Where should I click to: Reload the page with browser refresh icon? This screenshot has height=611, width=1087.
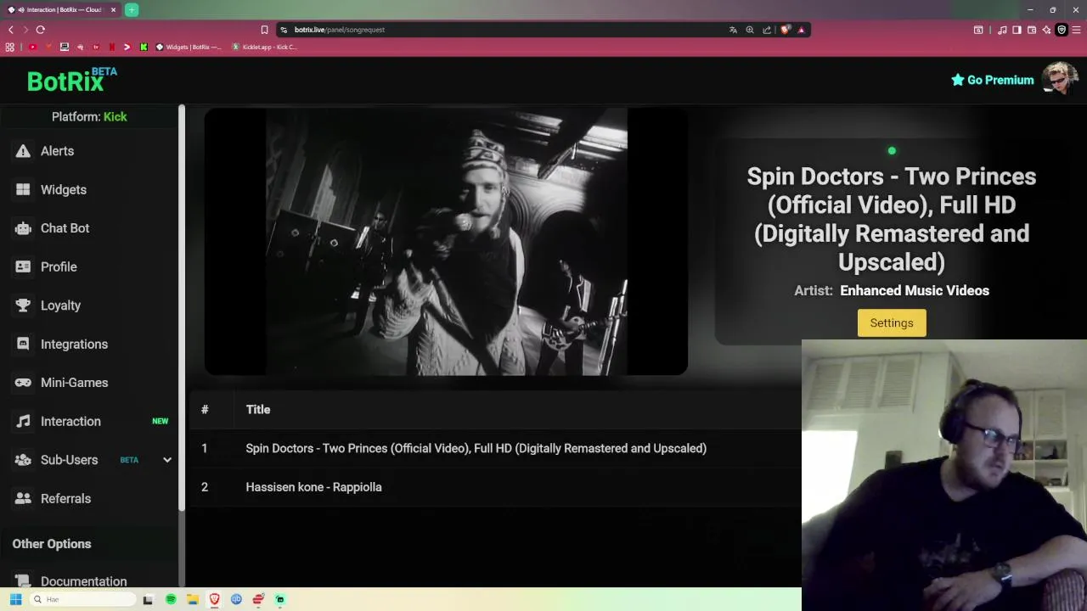coord(40,30)
